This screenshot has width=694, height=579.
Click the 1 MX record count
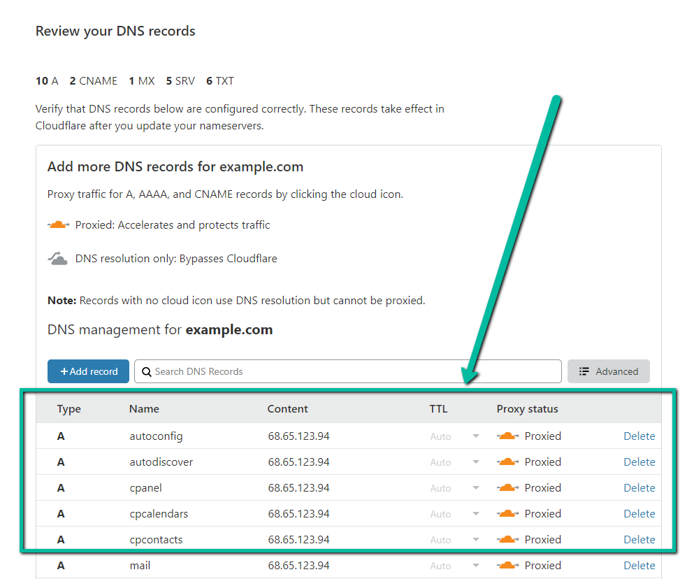(142, 81)
